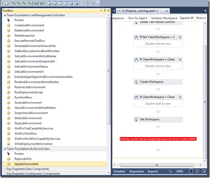Collapse Team Foundation Build Activities group
Image resolution: width=210 pixels, height=178 pixels.
5,149
